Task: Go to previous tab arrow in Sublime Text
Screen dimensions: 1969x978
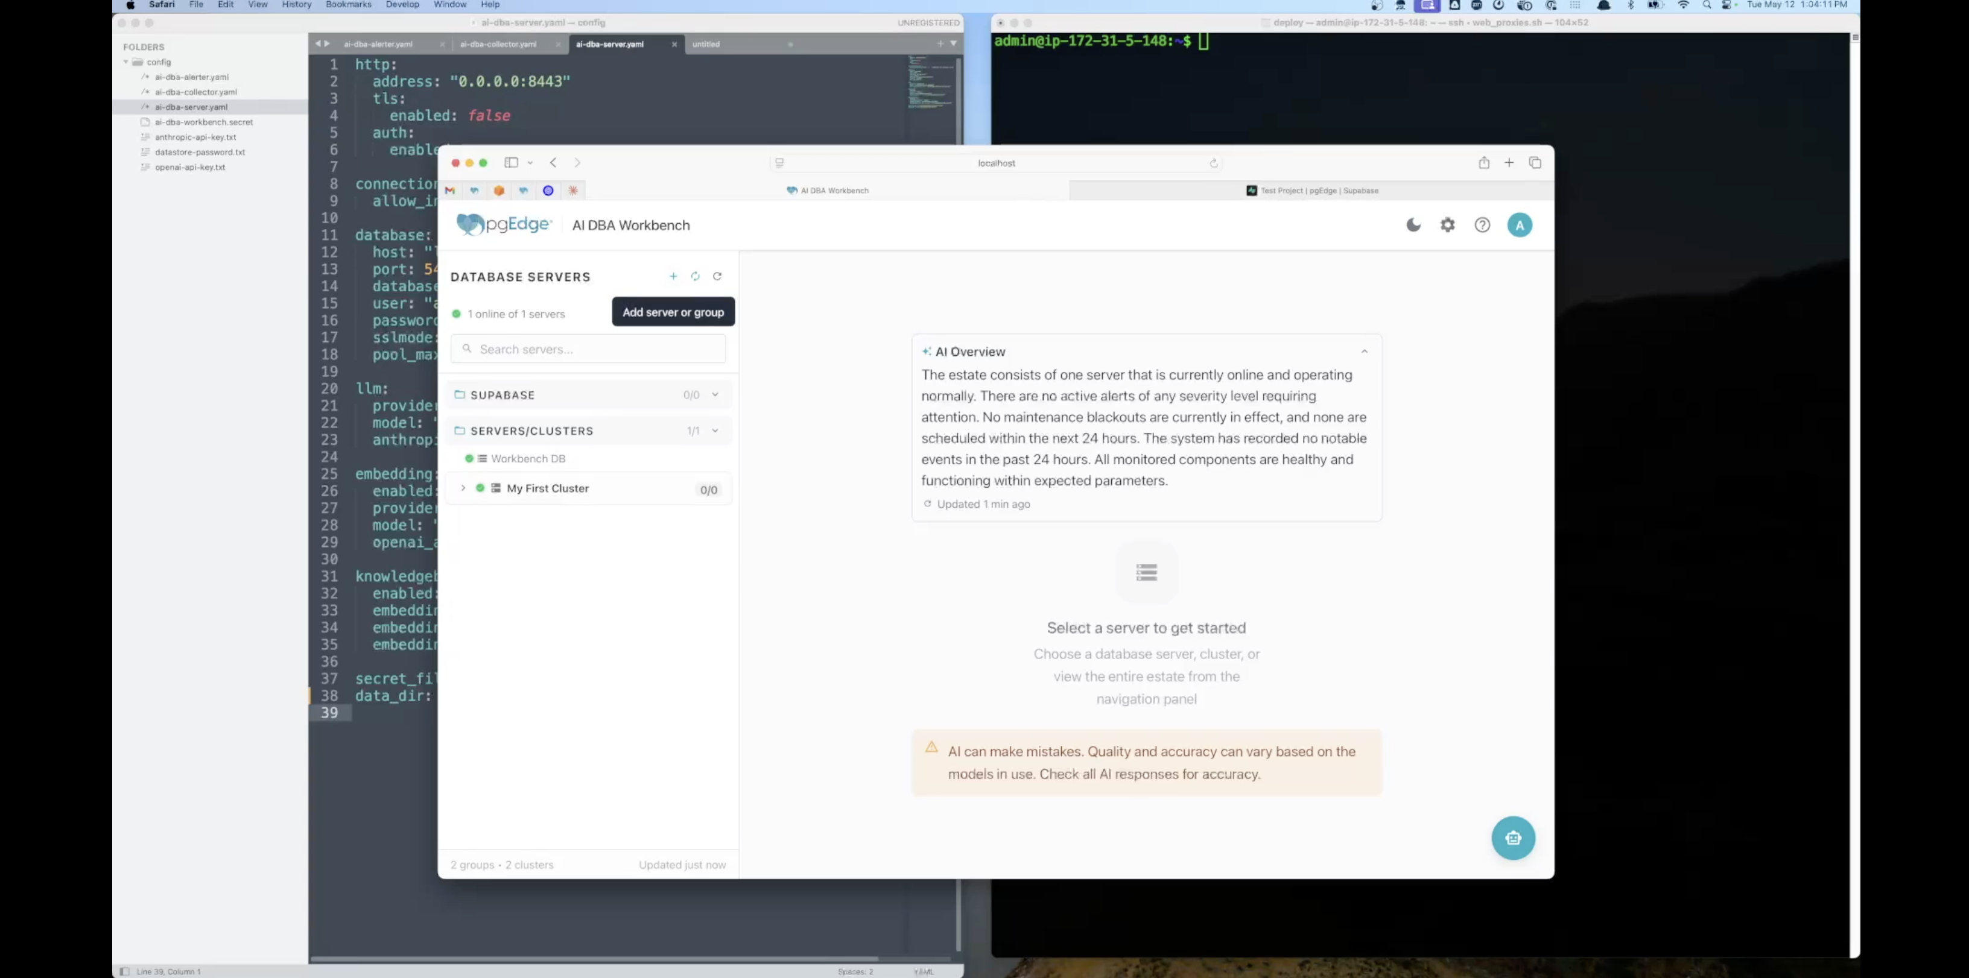Action: [x=318, y=43]
